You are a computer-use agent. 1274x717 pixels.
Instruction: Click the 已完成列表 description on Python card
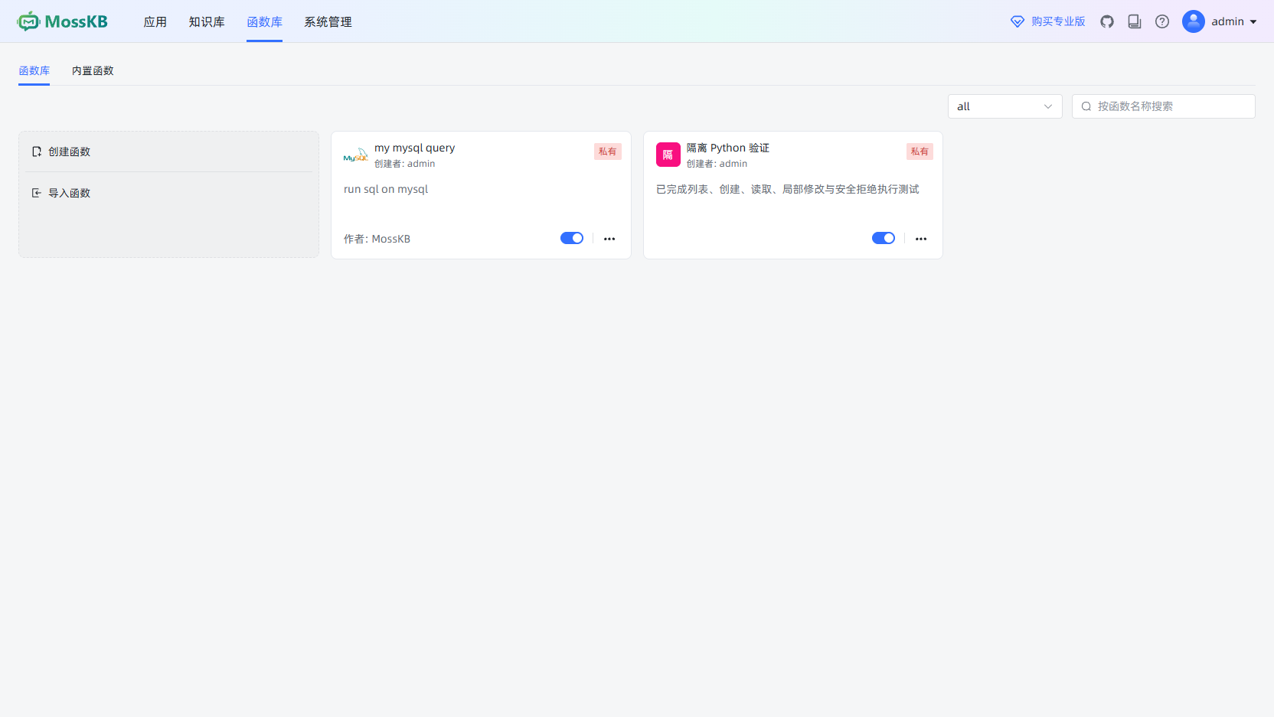click(788, 189)
